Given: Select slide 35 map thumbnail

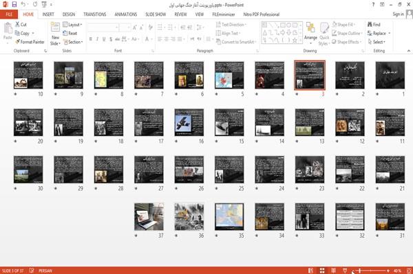Looking at the screenshot, I should 229,217.
